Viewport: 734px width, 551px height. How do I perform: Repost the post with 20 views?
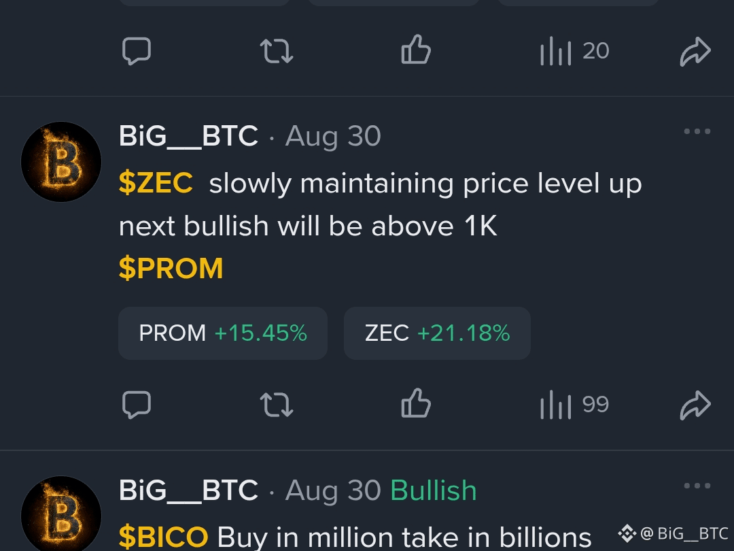[x=277, y=51]
